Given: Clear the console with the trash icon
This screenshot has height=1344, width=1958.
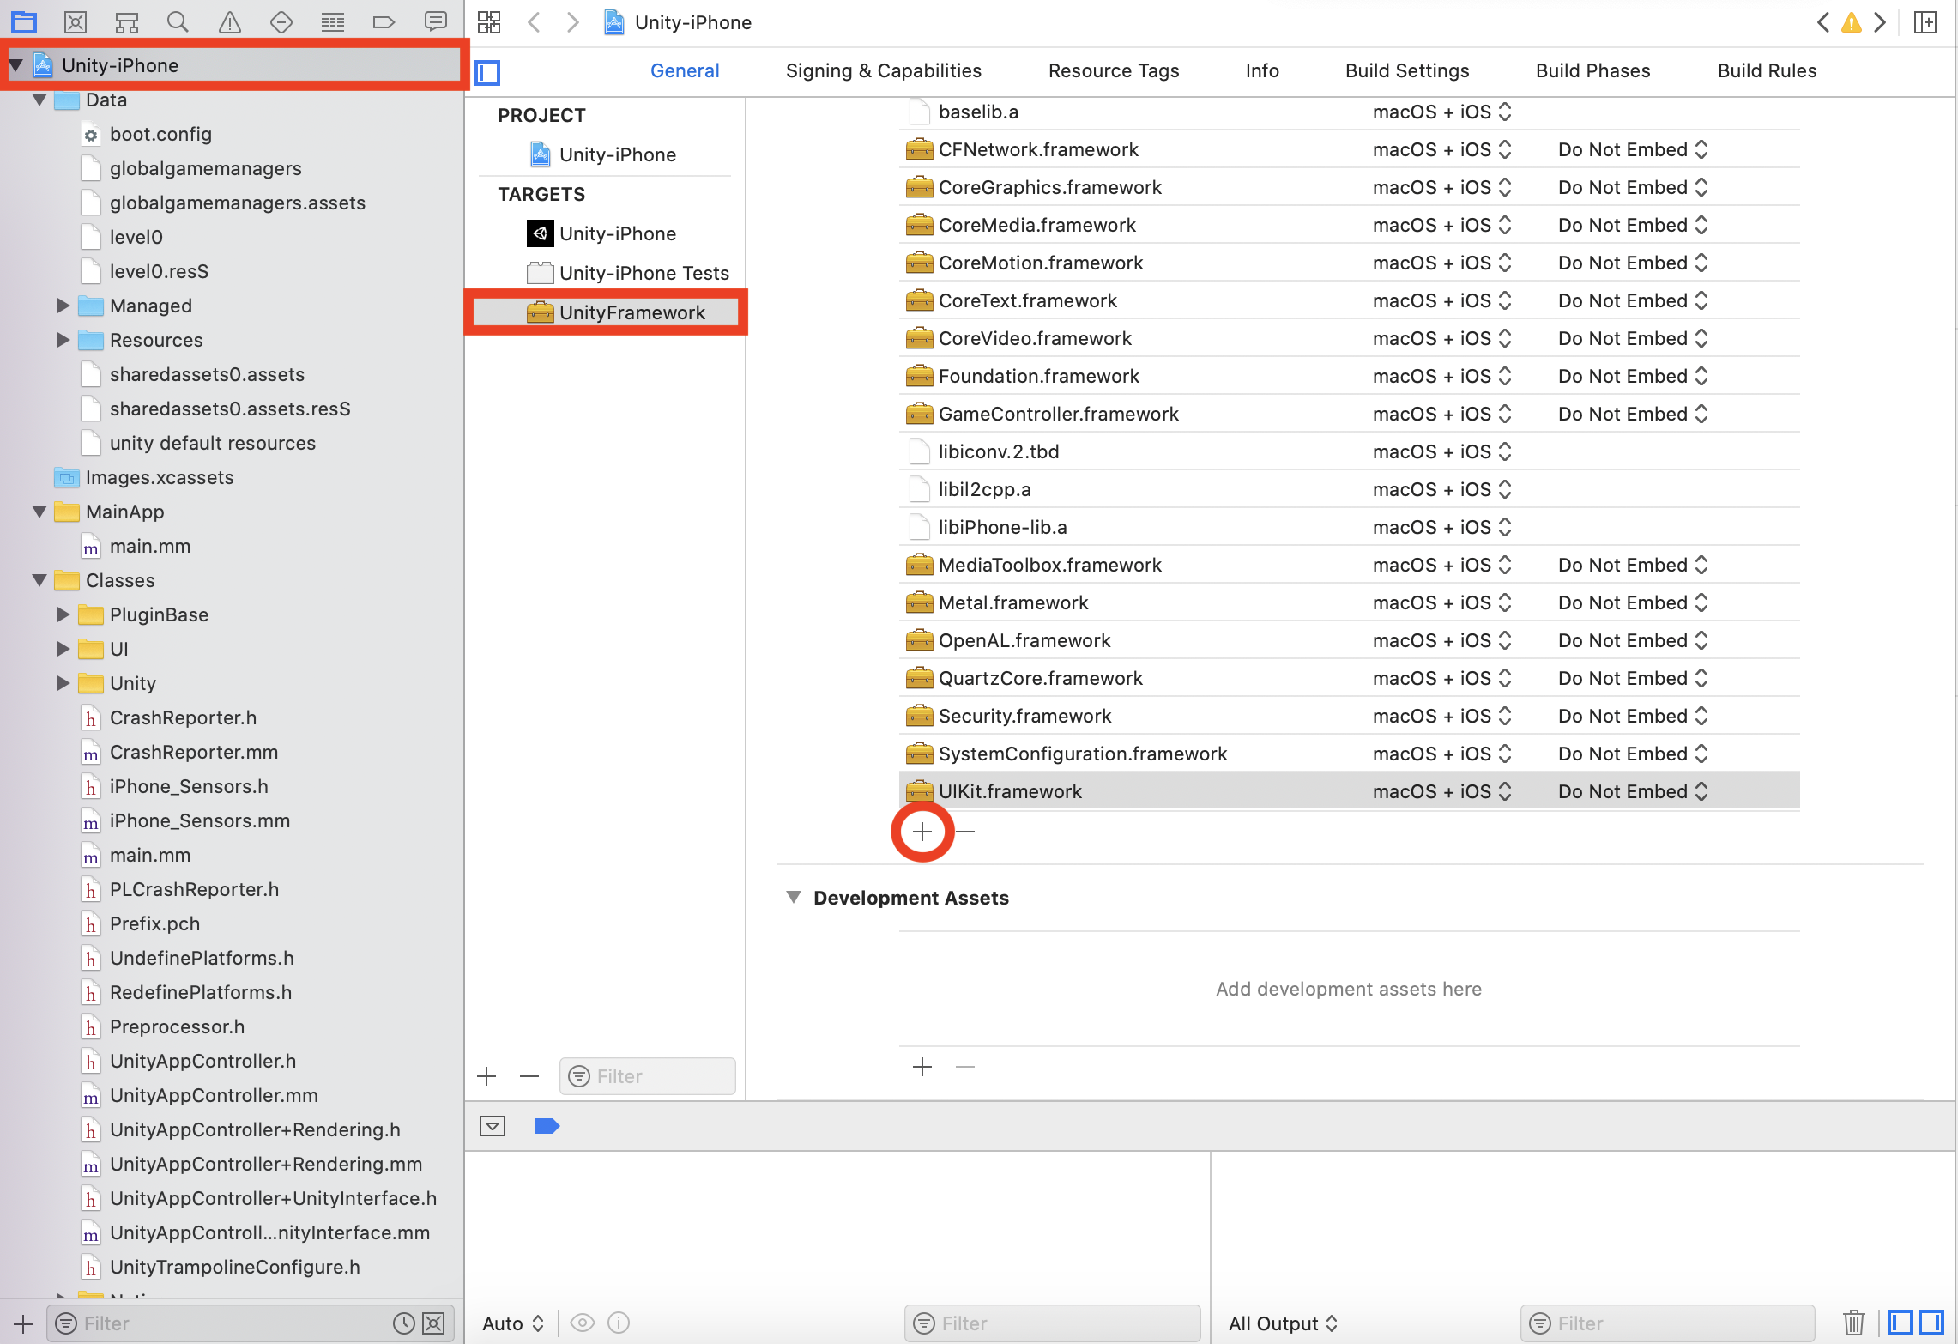Looking at the screenshot, I should [1853, 1323].
